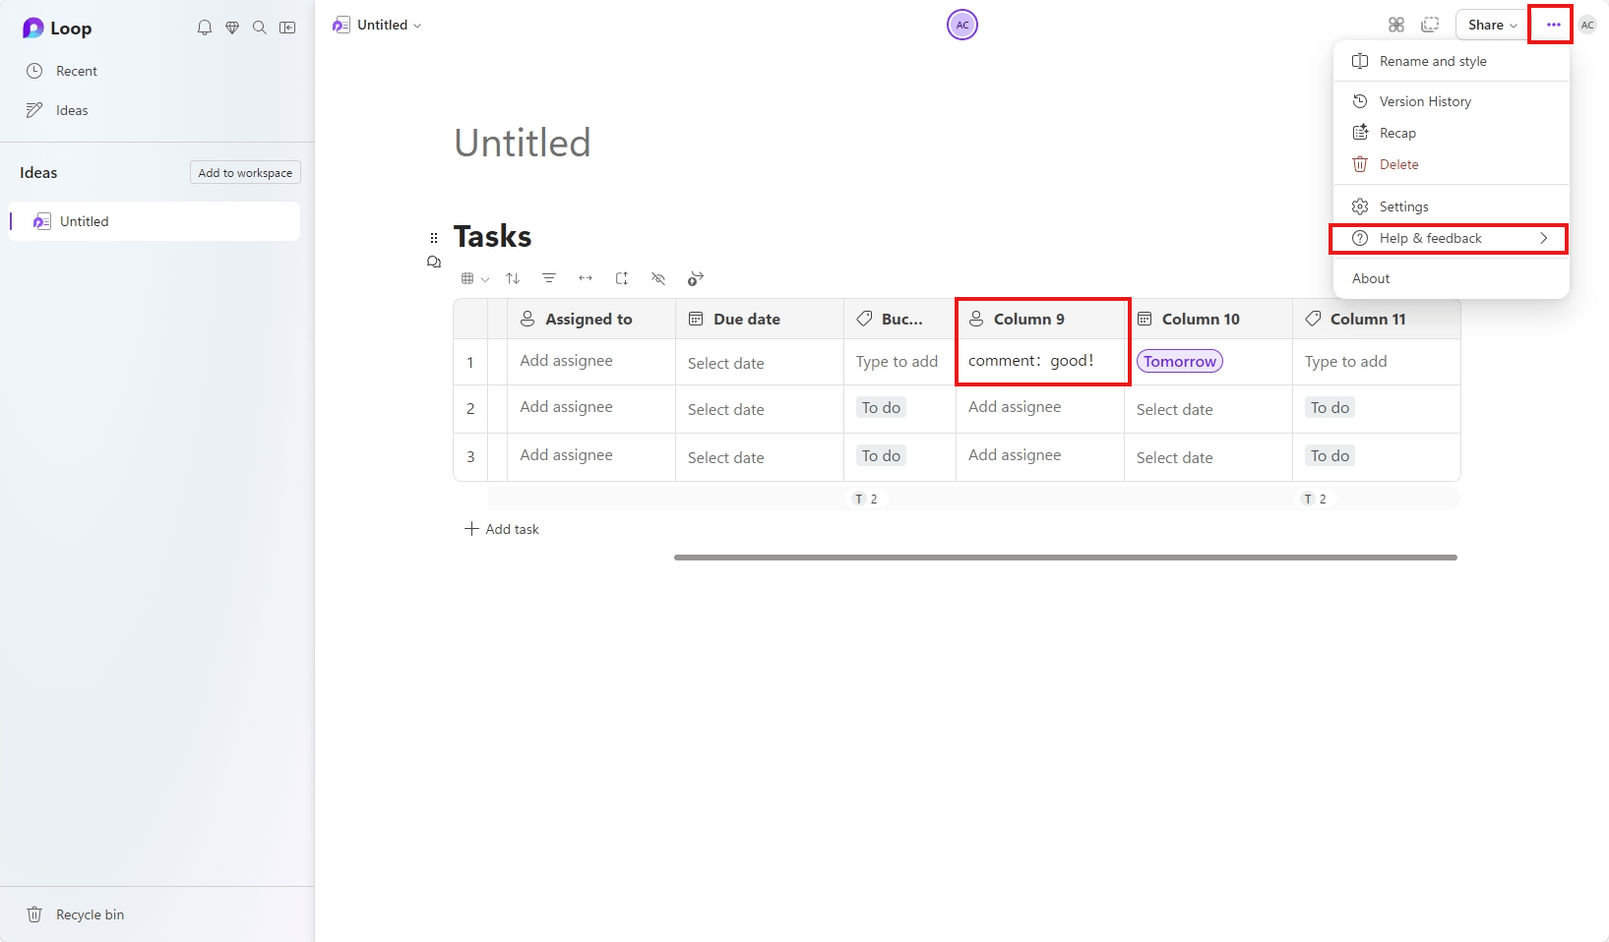1609x942 pixels.
Task: Click the T 2 summary under Column 11
Action: click(1315, 499)
